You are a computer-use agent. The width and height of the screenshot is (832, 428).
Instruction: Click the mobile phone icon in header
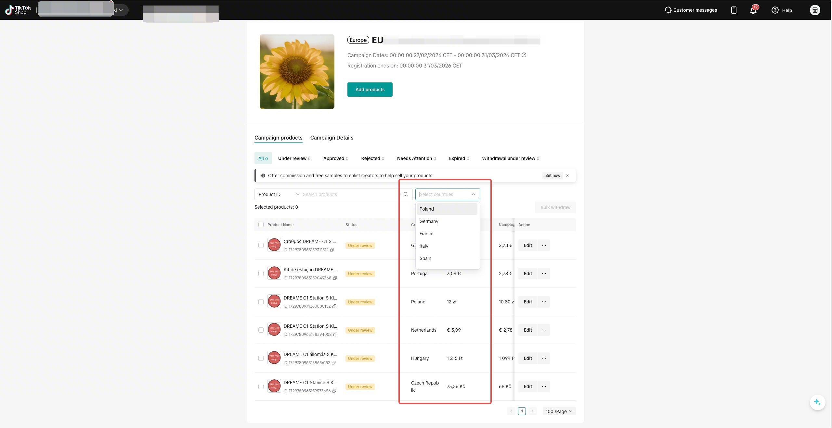(x=734, y=10)
